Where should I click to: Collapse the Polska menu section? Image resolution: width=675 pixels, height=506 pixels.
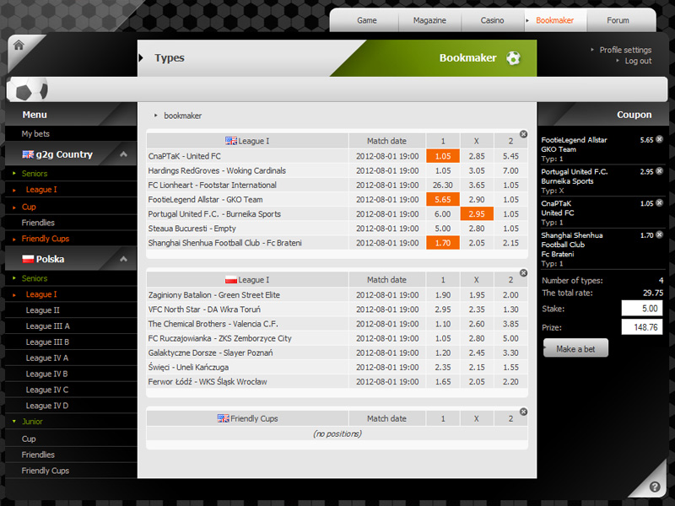(123, 260)
